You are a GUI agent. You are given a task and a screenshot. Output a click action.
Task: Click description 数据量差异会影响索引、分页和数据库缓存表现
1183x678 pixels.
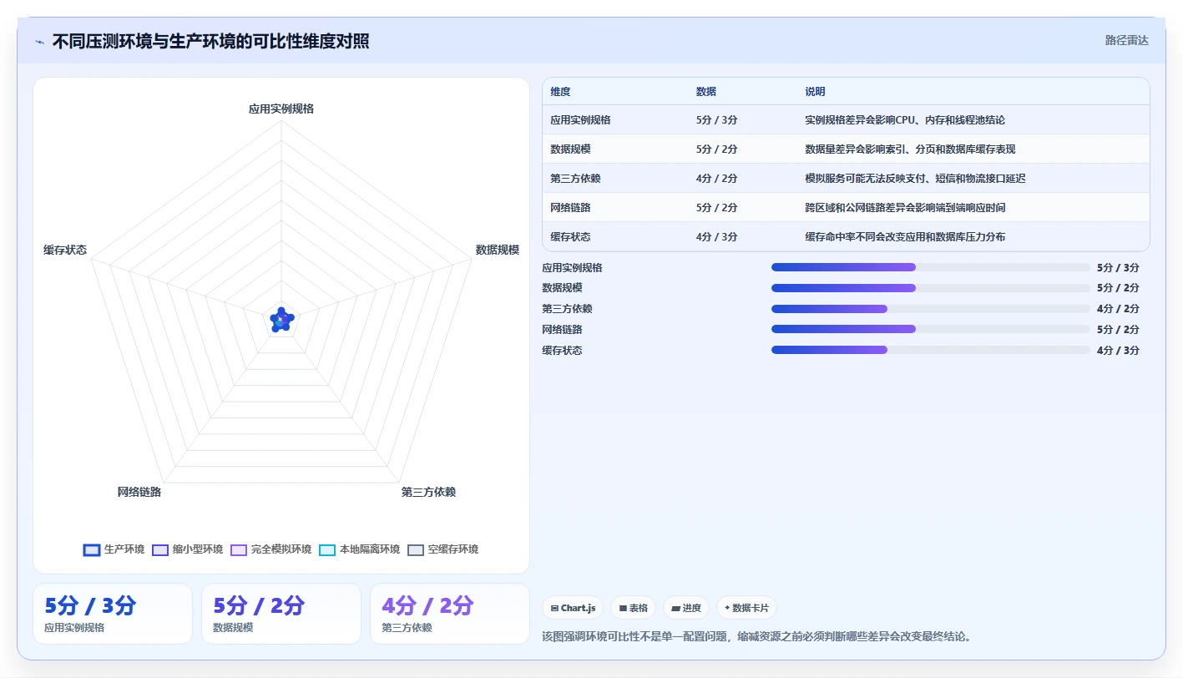(x=910, y=149)
